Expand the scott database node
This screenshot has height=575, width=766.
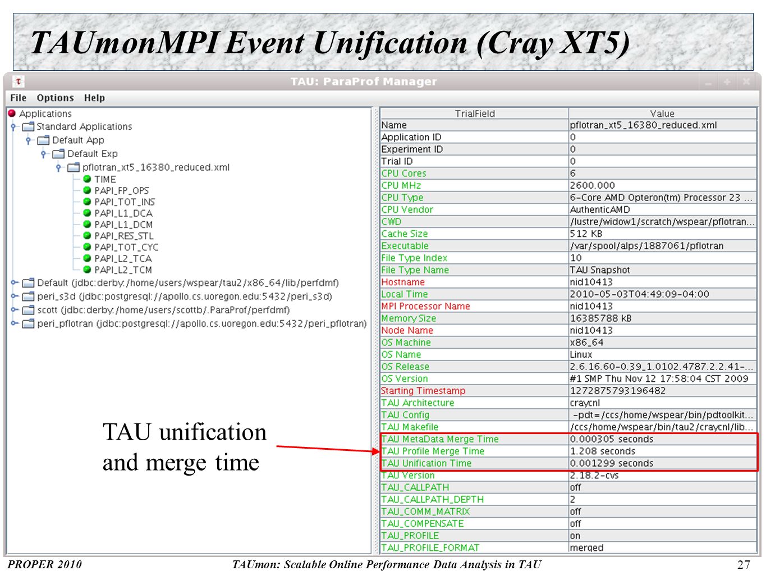click(15, 309)
